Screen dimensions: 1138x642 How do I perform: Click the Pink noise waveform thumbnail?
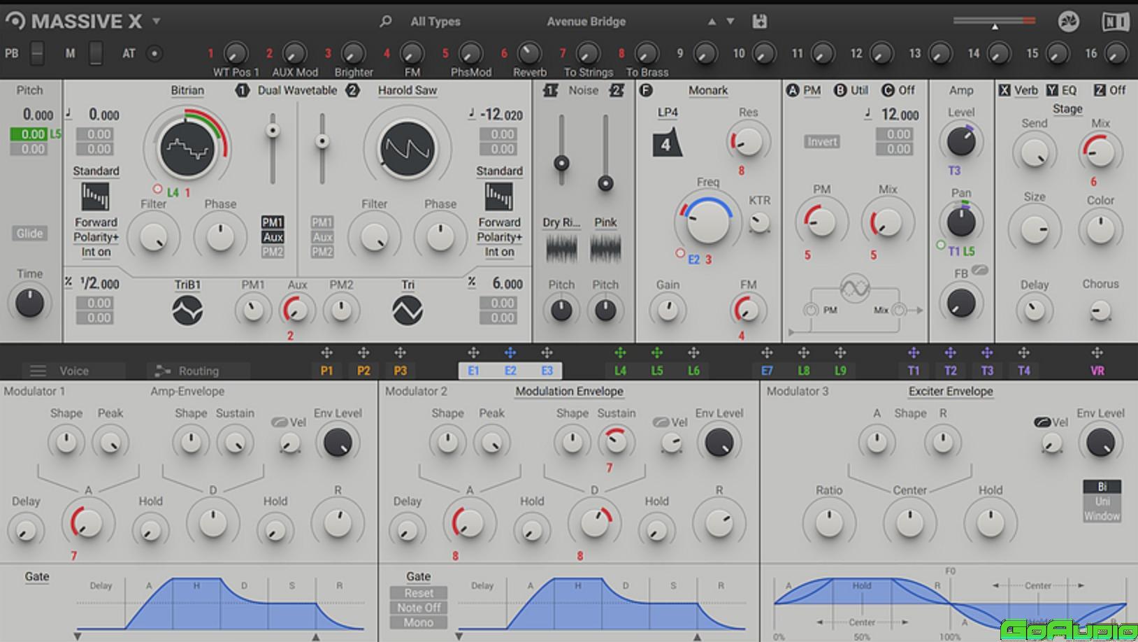[605, 248]
